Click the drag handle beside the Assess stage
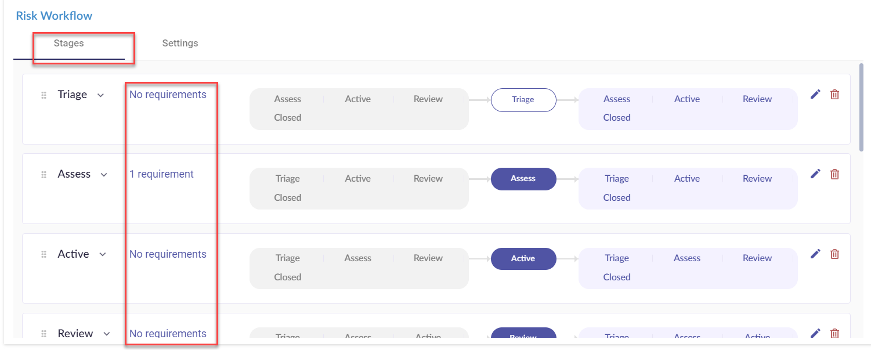The width and height of the screenshot is (871, 350). [x=43, y=174]
